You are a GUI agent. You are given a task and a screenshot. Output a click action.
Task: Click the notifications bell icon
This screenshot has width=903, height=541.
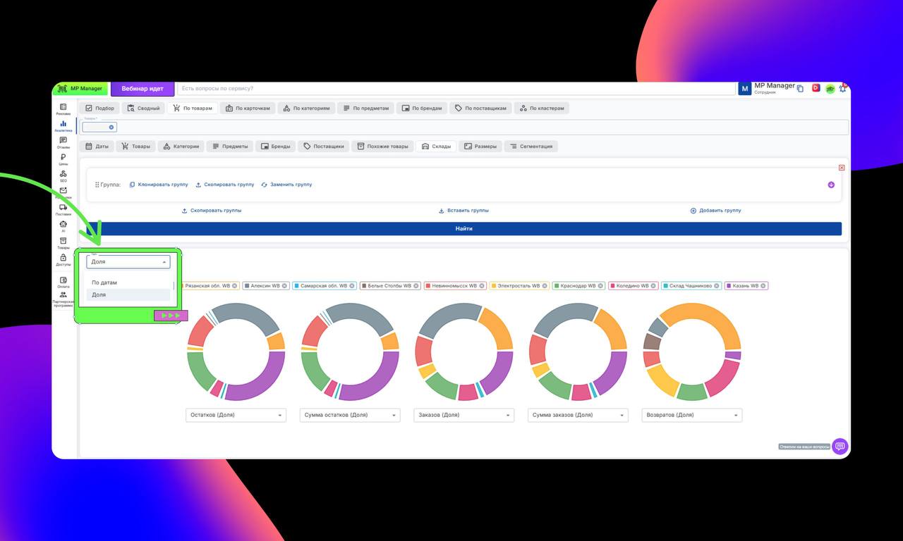point(842,89)
